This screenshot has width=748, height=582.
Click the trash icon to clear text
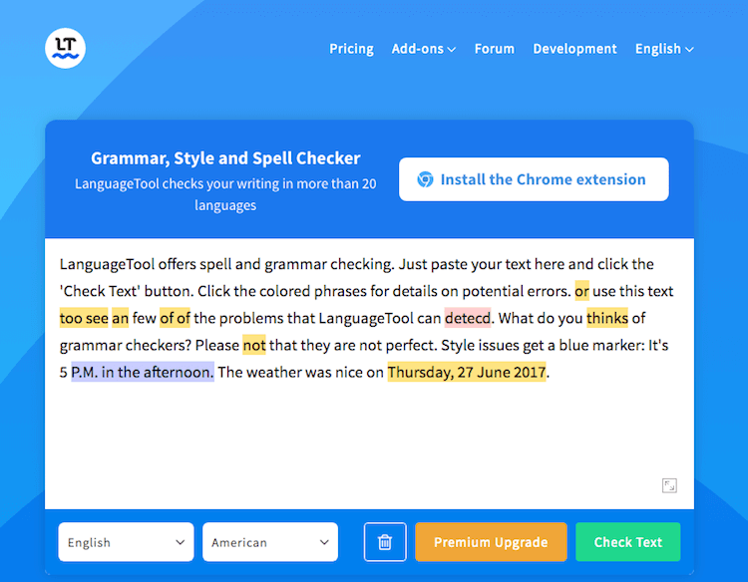pos(385,542)
